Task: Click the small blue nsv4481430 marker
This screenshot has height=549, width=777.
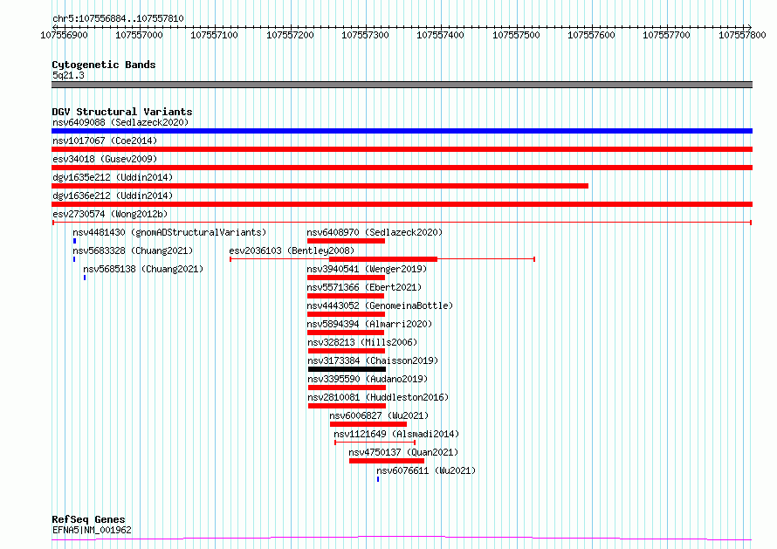Action: click(x=75, y=241)
